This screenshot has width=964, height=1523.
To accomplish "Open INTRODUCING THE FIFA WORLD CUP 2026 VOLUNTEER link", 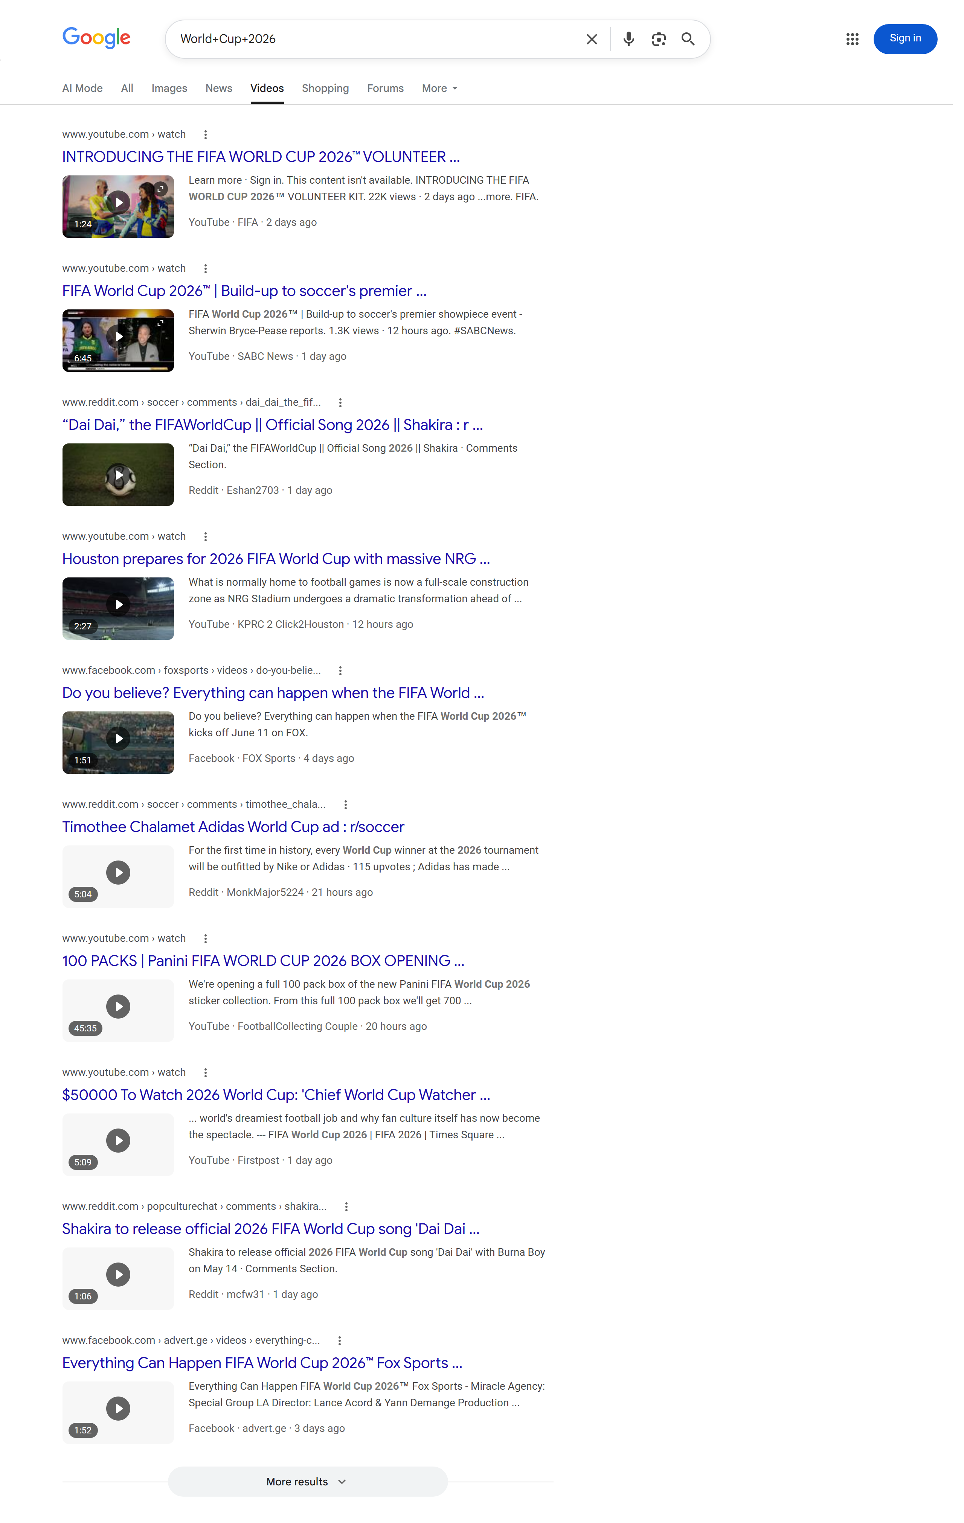I will pyautogui.click(x=261, y=157).
